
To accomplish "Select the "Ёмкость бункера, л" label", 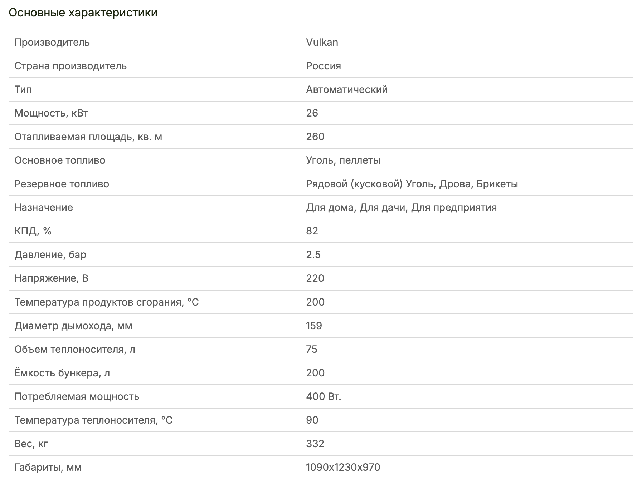I will [x=62, y=373].
